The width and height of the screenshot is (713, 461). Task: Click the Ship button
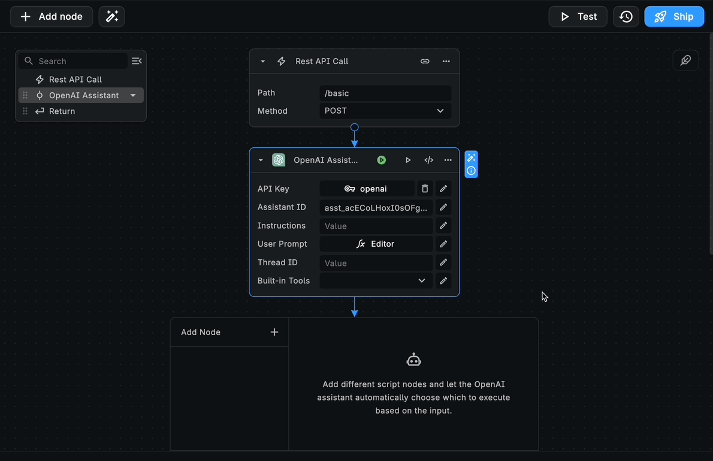point(674,17)
